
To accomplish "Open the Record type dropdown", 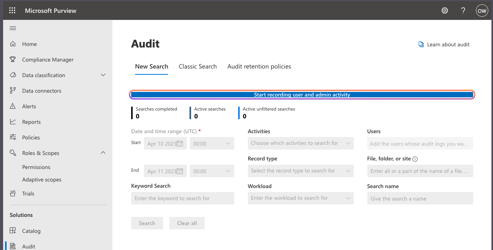I will click(300, 171).
